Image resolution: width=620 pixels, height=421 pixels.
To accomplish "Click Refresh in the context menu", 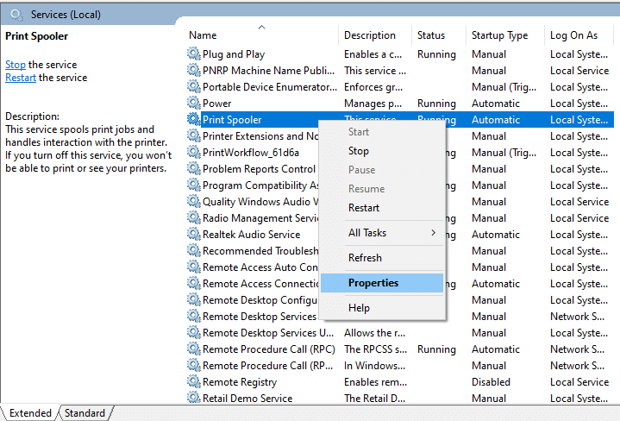I will point(365,258).
